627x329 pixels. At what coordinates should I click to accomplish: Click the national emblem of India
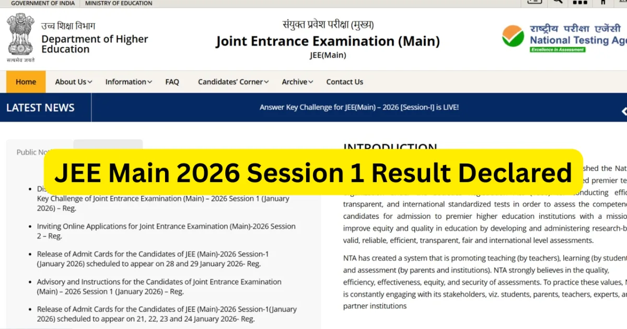pyautogui.click(x=20, y=36)
